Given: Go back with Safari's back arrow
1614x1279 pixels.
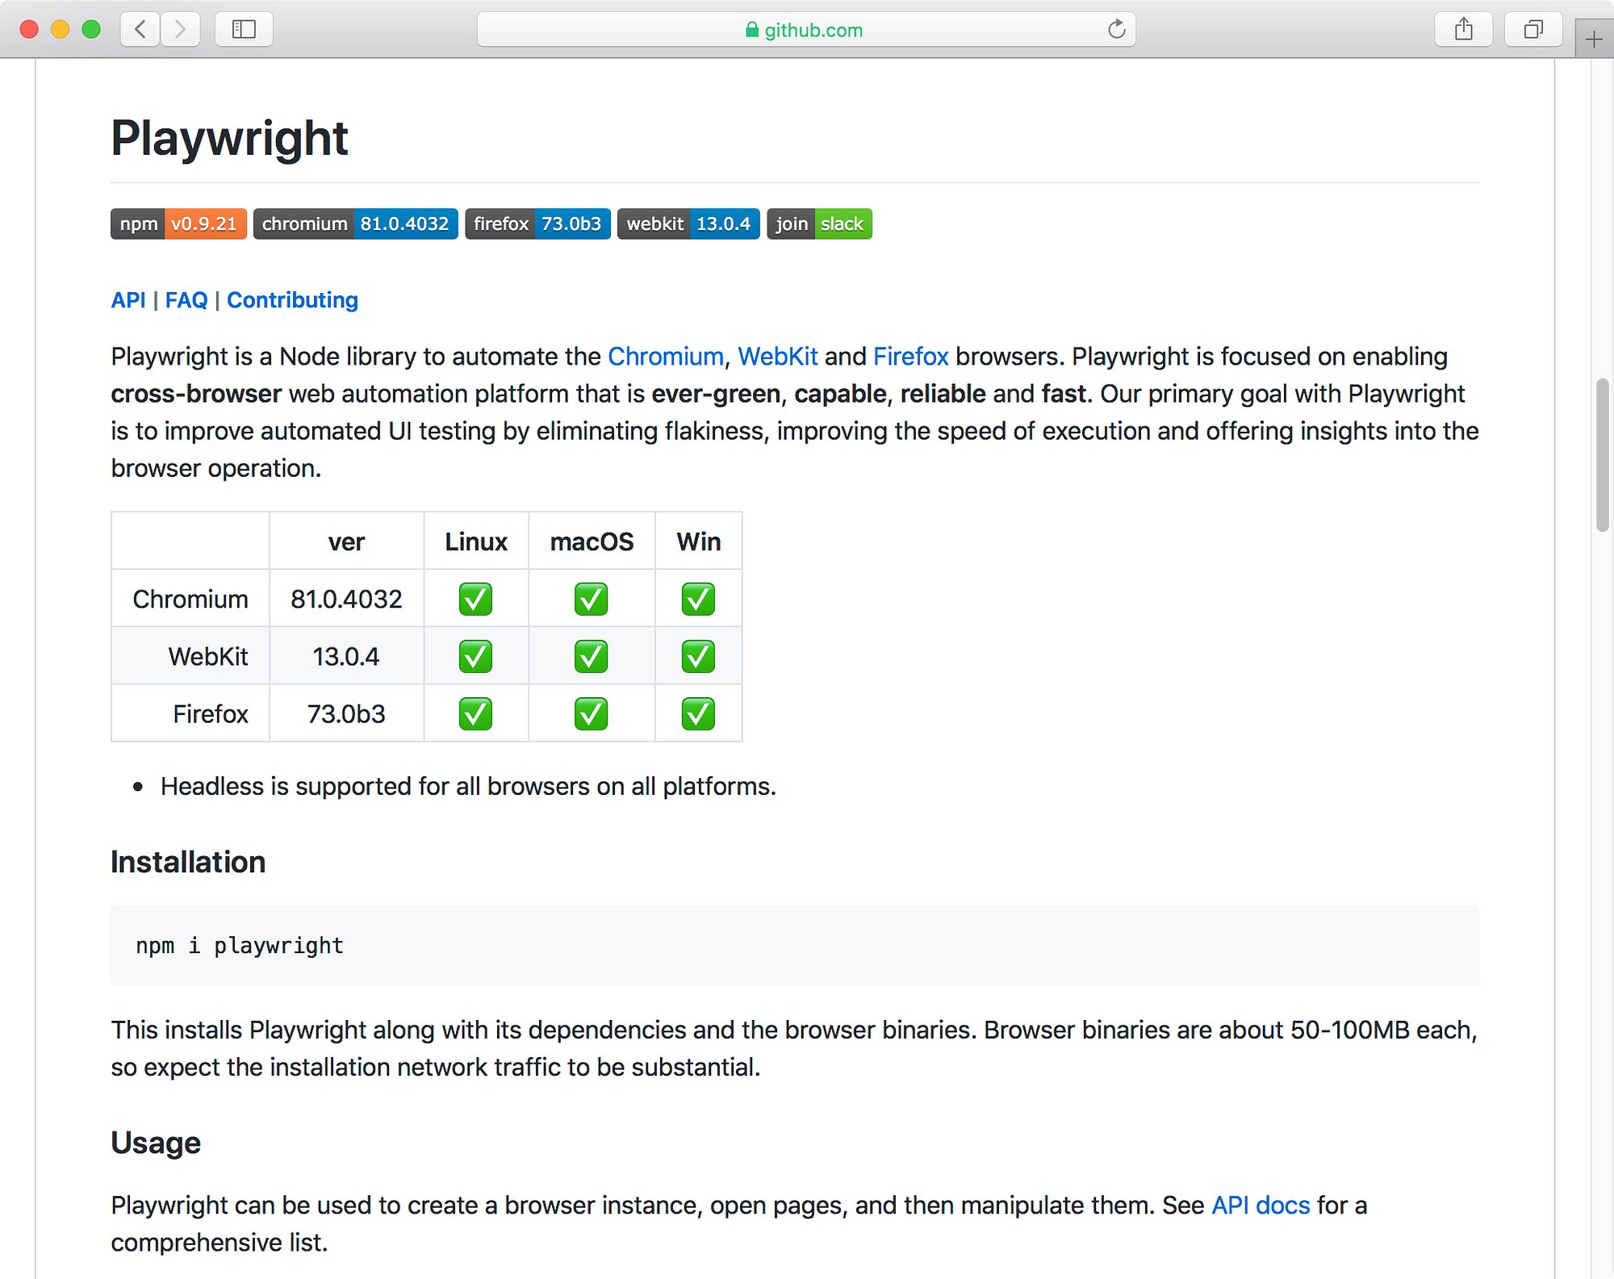Looking at the screenshot, I should pyautogui.click(x=140, y=30).
